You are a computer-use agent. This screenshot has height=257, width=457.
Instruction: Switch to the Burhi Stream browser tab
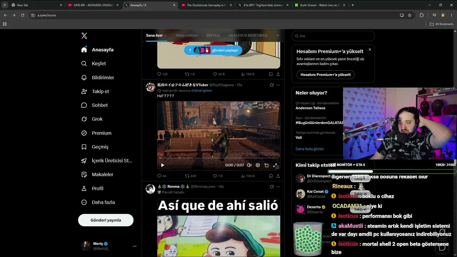click(320, 5)
